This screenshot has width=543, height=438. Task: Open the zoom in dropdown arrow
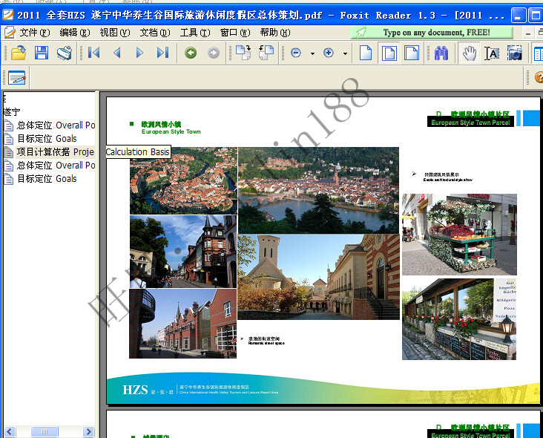[345, 53]
